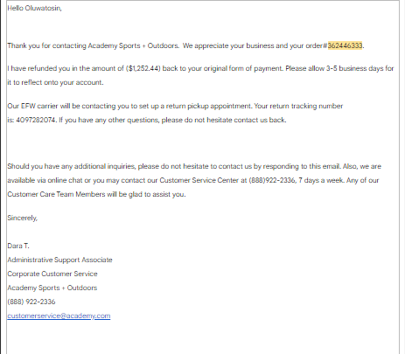Image resolution: width=405 pixels, height=354 pixels.
Task: Click the phrase "Customer Care Team Members"
Action: pyautogui.click(x=56, y=194)
